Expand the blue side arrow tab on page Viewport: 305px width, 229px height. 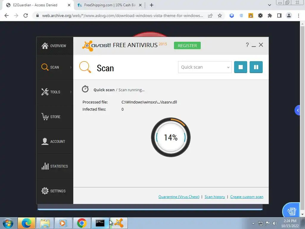(298, 110)
